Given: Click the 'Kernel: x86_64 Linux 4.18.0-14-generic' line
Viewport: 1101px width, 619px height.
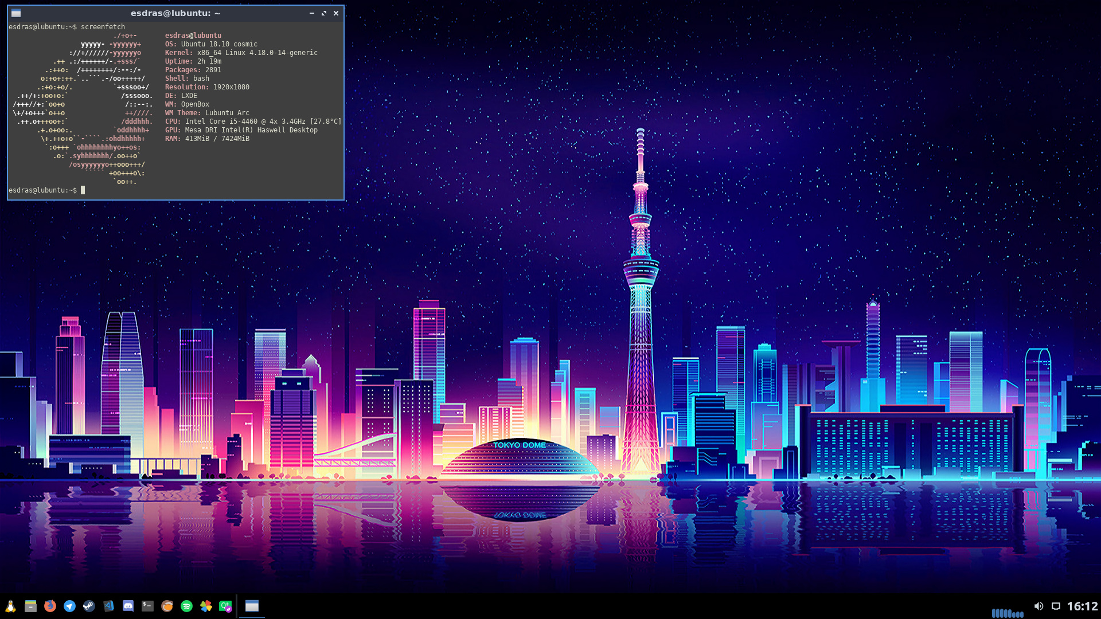Looking at the screenshot, I should [241, 53].
